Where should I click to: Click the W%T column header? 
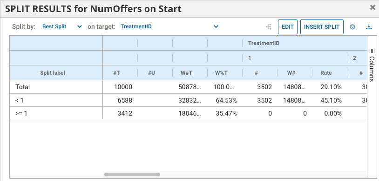[x=221, y=73]
